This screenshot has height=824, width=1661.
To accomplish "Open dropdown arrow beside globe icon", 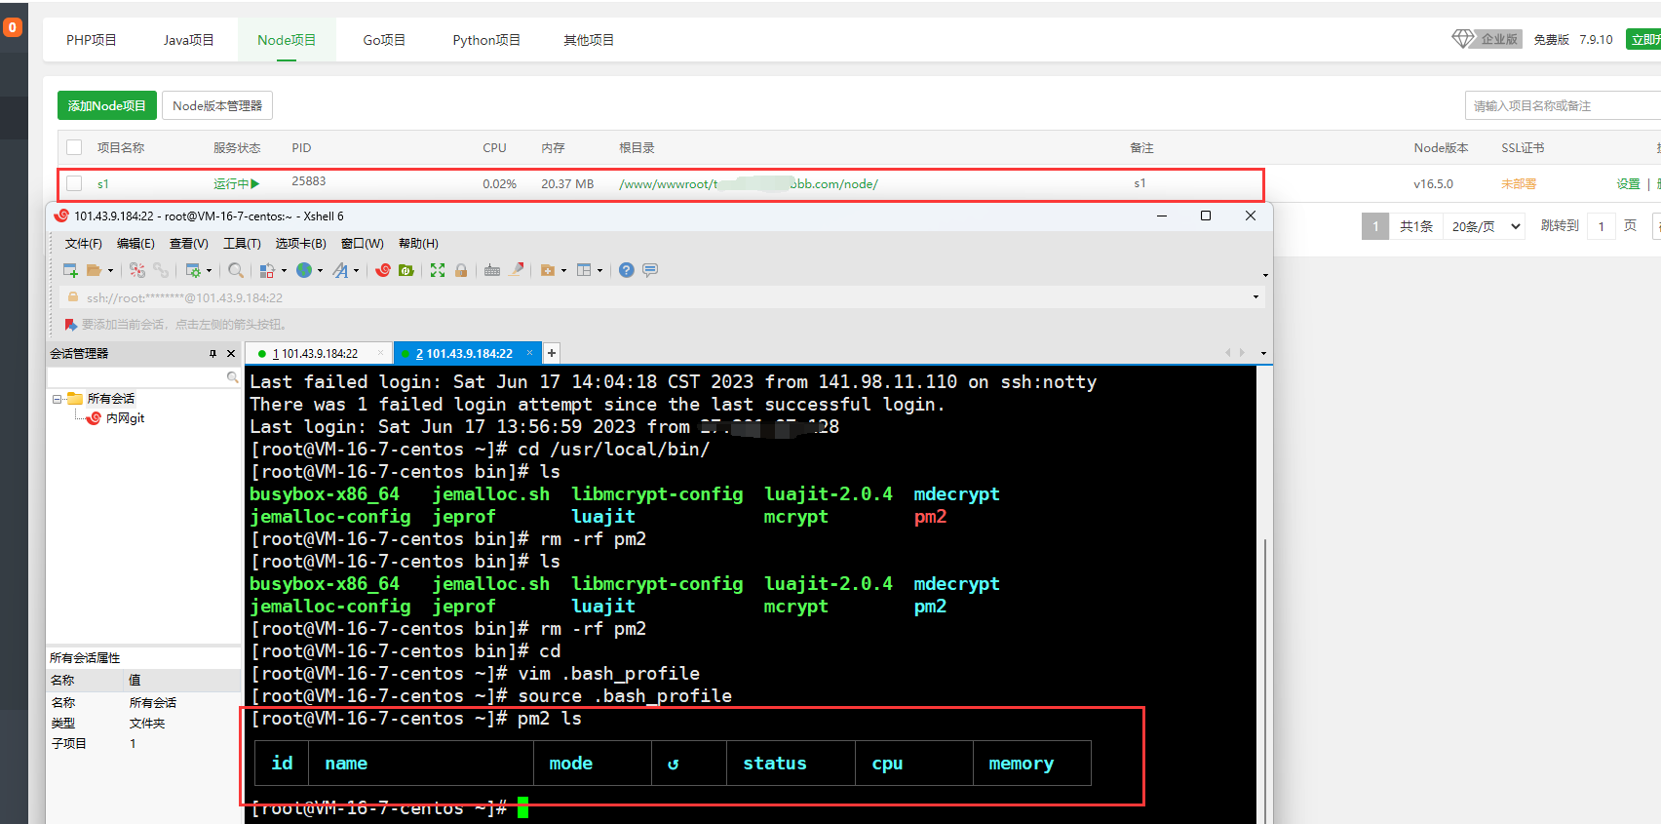I will [x=320, y=271].
